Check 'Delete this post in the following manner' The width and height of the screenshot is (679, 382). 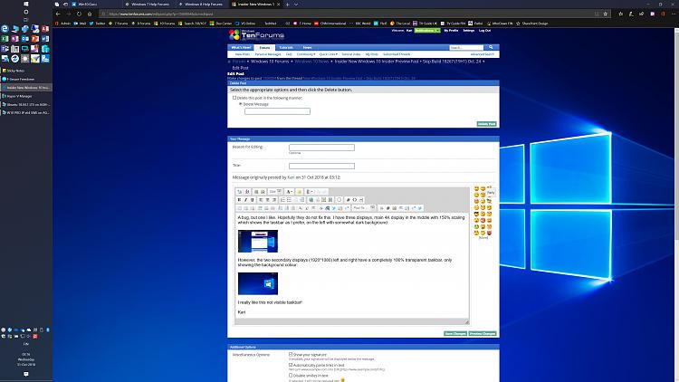(234, 98)
